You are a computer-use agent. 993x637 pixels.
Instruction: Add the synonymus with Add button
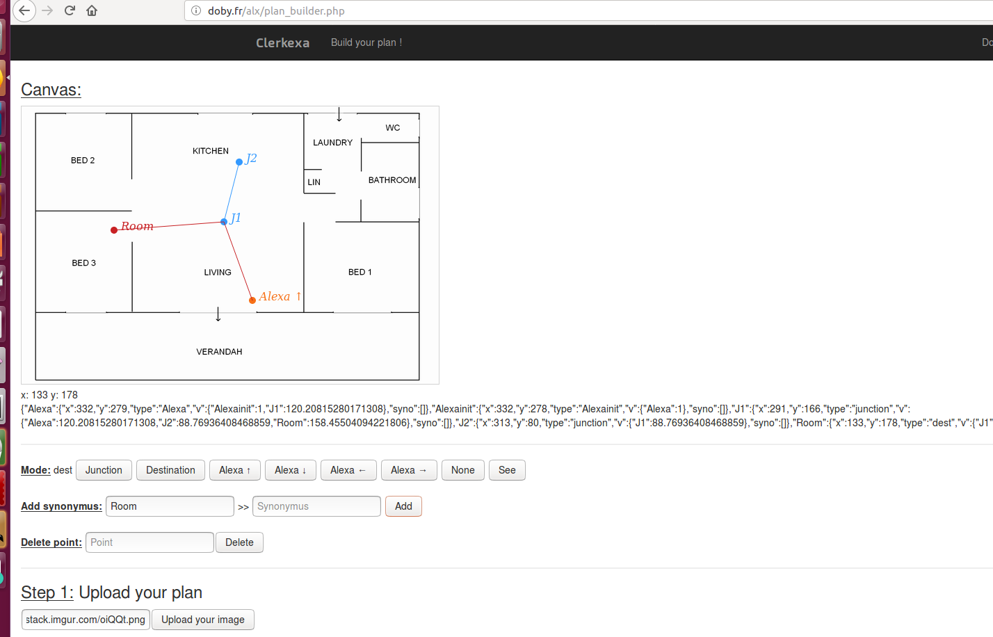click(x=403, y=506)
